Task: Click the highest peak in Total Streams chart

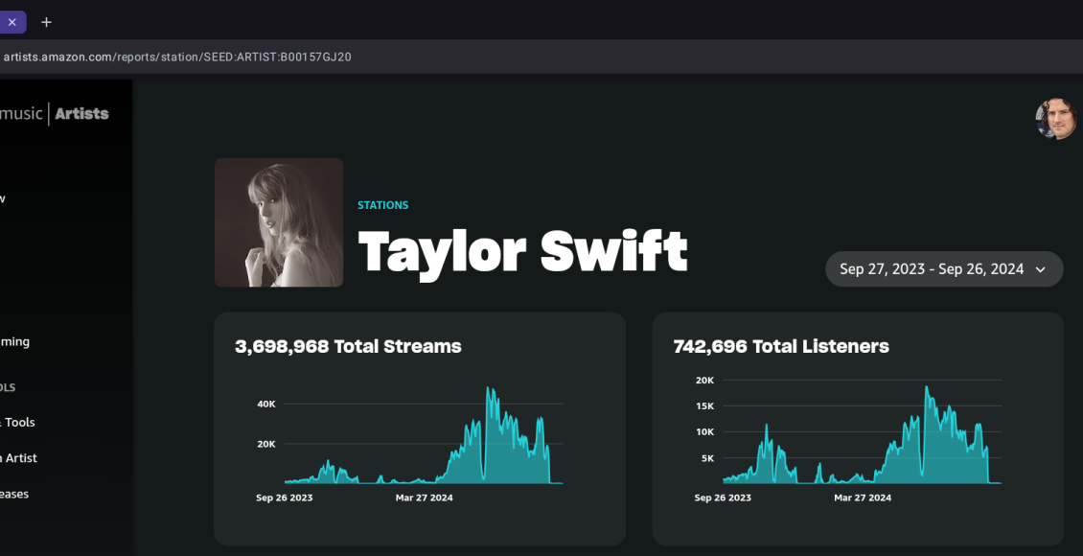Action: pos(488,389)
